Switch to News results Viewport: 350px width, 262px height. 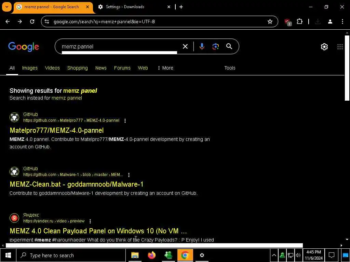tap(101, 68)
